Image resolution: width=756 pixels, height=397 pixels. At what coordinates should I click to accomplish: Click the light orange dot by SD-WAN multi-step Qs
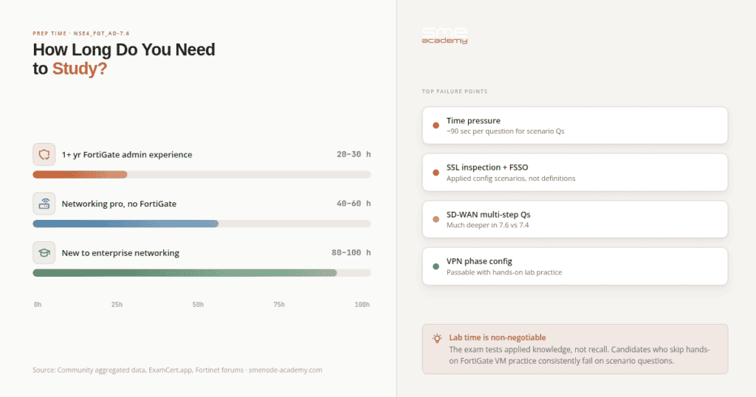click(436, 219)
